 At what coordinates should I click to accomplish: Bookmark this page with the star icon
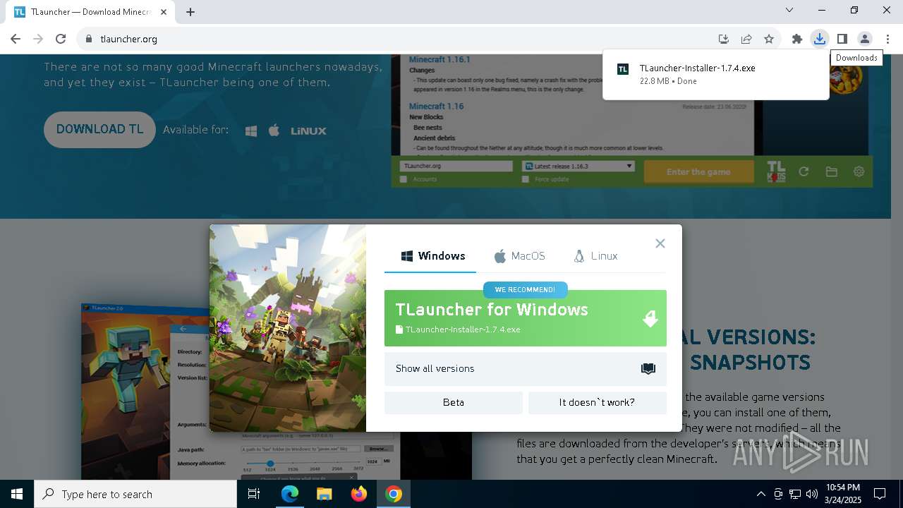pos(769,39)
